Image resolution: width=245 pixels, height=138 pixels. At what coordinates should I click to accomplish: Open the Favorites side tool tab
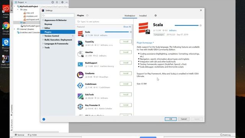(x=11, y=110)
